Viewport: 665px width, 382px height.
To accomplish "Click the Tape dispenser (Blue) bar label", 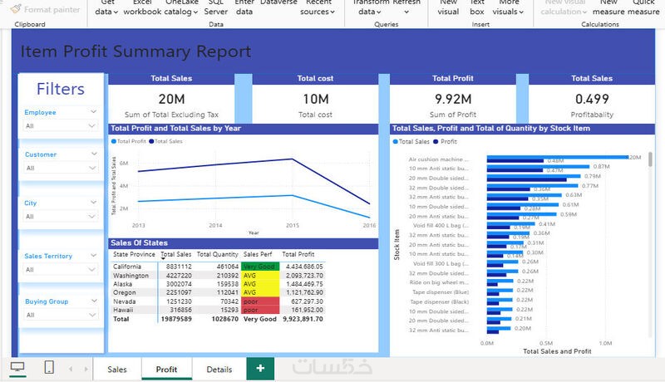I will tap(441, 292).
